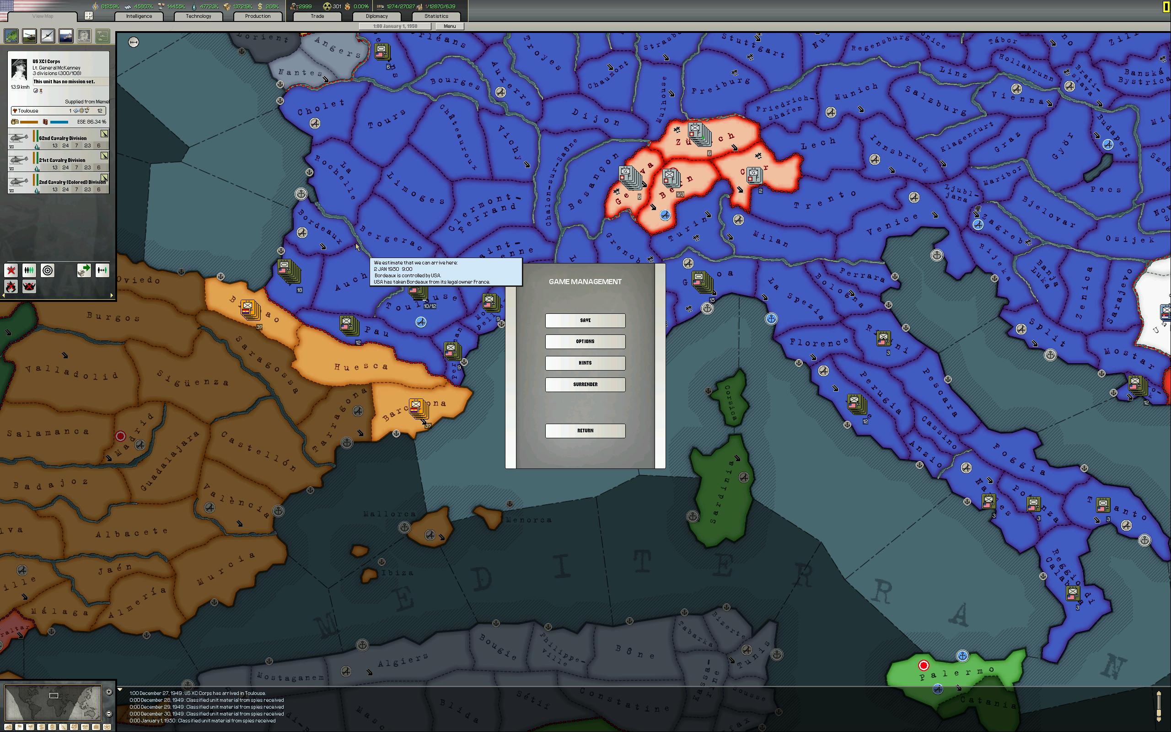Switch to star diplomatic map mode
This screenshot has width=1171, height=732.
[x=107, y=727]
